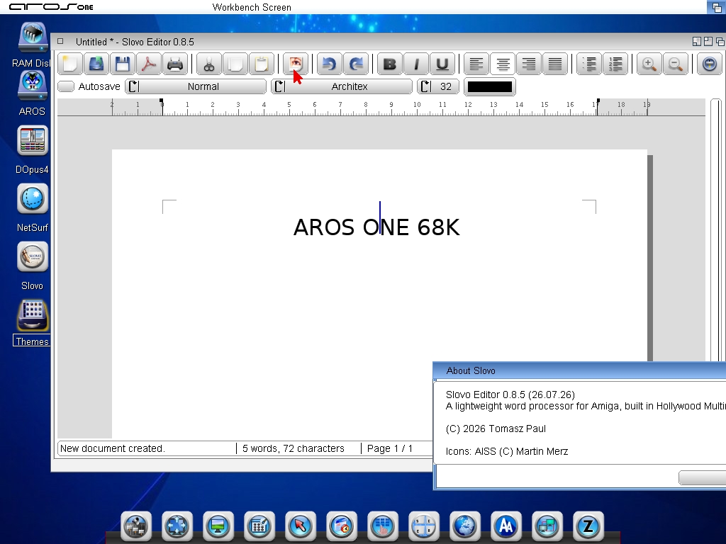This screenshot has width=726, height=544.
Task: Center the paragraph text
Action: 503,64
